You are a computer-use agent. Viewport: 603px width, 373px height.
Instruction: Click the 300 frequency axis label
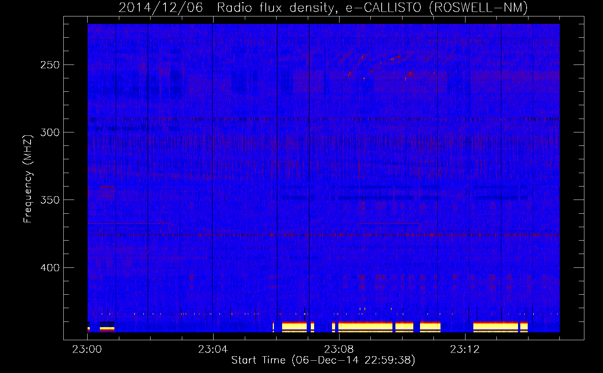[50, 132]
